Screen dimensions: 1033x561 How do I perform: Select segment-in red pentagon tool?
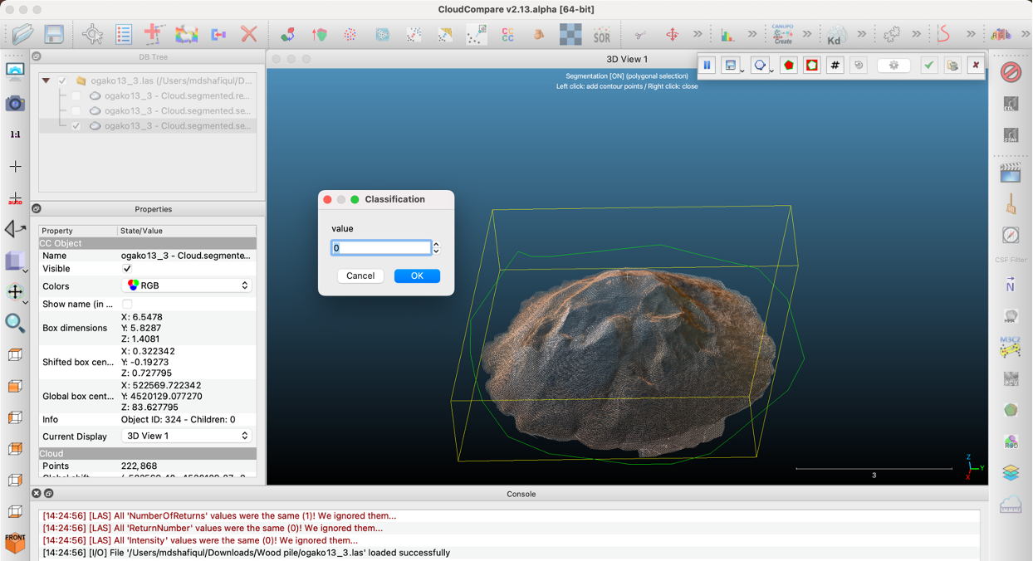788,65
